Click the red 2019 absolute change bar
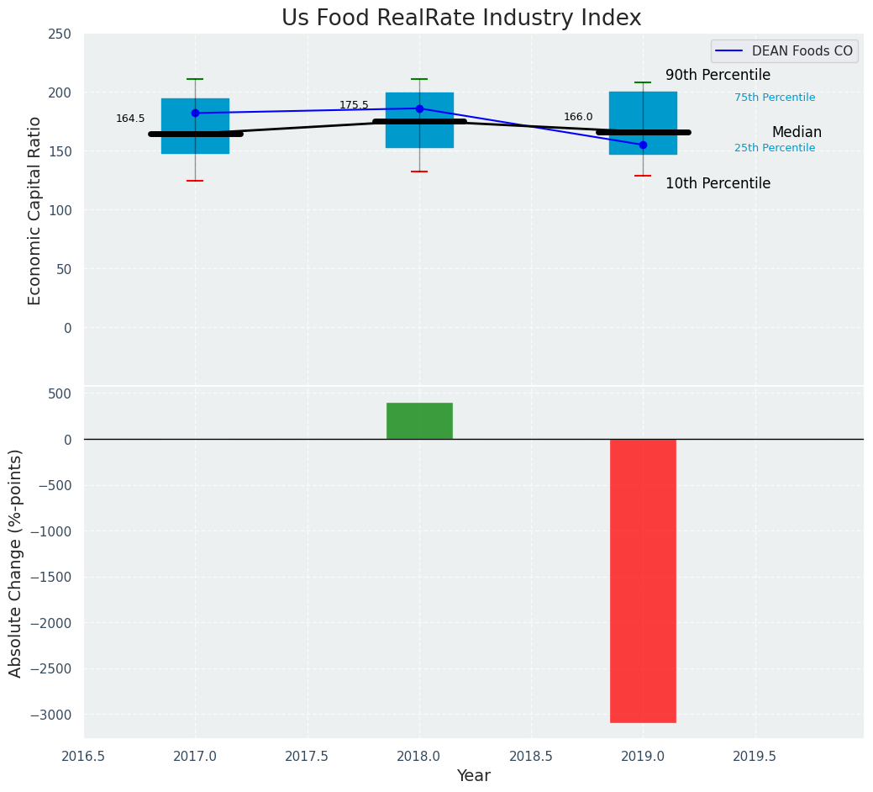873x792 pixels. (x=643, y=580)
